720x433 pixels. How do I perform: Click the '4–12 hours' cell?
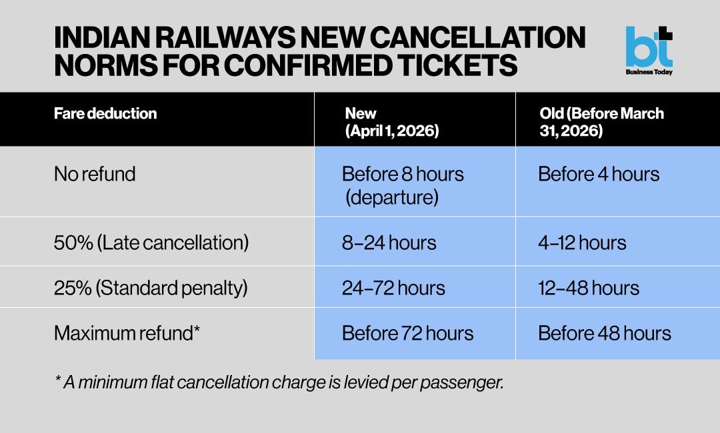tap(582, 242)
